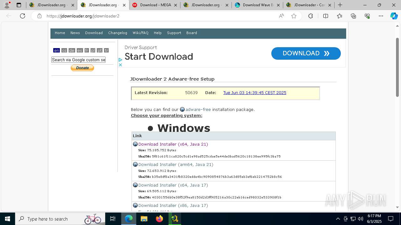The width and height of the screenshot is (401, 225).
Task: Open the browser profile icon
Action: point(7,5)
